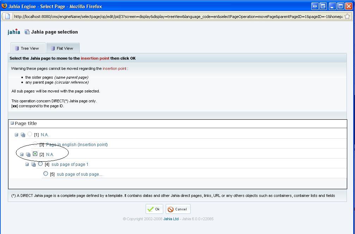Viewport: 355px width, 234px height.
Task: Click the page icon in the address bar
Action: coord(8,16)
